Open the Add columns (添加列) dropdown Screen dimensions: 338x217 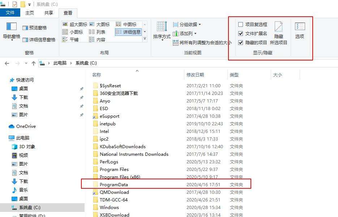[185, 33]
